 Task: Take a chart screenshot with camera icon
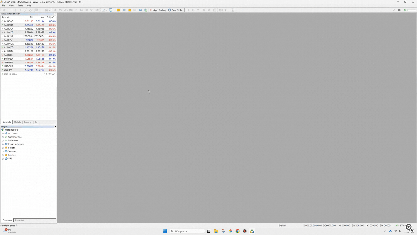(x=233, y=10)
